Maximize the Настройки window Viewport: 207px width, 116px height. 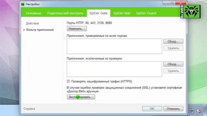[x=172, y=3]
